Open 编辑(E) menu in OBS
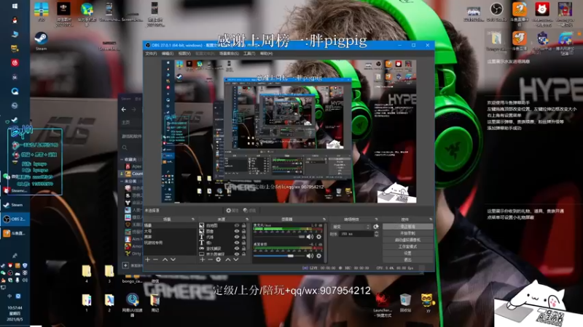This screenshot has width=583, height=327. (x=168, y=54)
